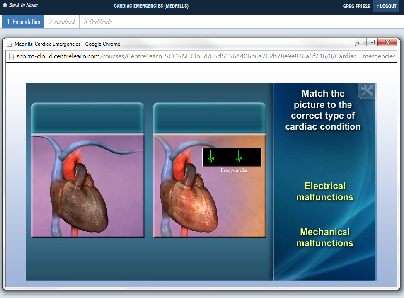Click the empty label box above Bradycardia heart
The width and height of the screenshot is (404, 298).
pos(210,118)
